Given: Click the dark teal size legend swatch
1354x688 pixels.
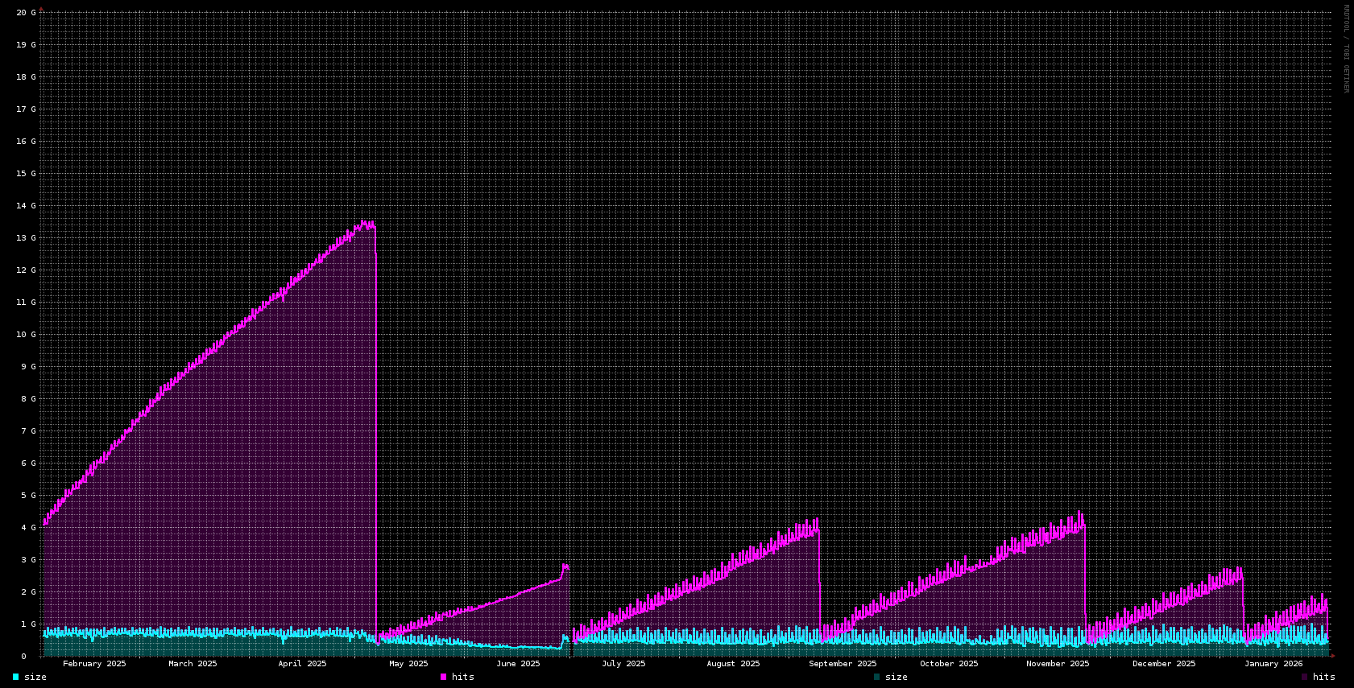Looking at the screenshot, I should click(876, 677).
